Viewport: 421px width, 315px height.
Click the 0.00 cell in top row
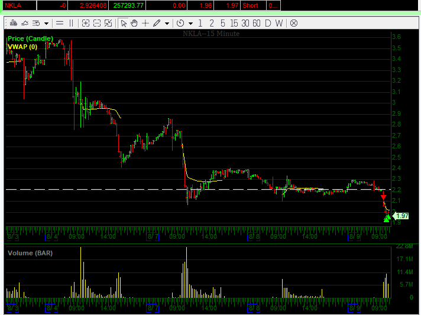[x=167, y=5]
